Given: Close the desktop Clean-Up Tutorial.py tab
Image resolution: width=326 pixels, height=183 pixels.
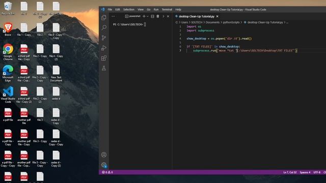Looking at the screenshot, I should [218, 16].
